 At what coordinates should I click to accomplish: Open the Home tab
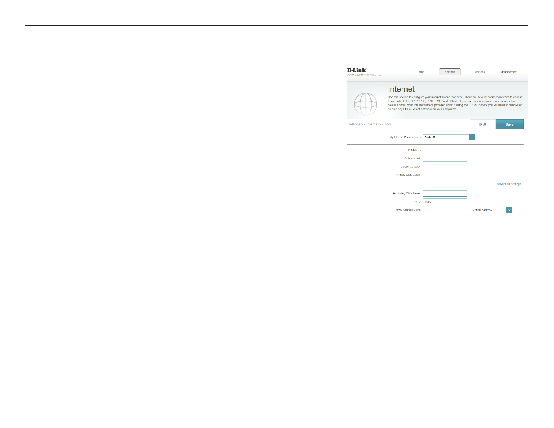pyautogui.click(x=420, y=72)
